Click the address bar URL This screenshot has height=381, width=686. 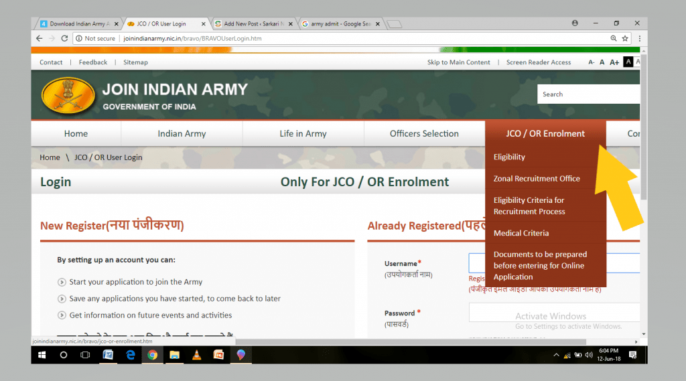click(192, 38)
